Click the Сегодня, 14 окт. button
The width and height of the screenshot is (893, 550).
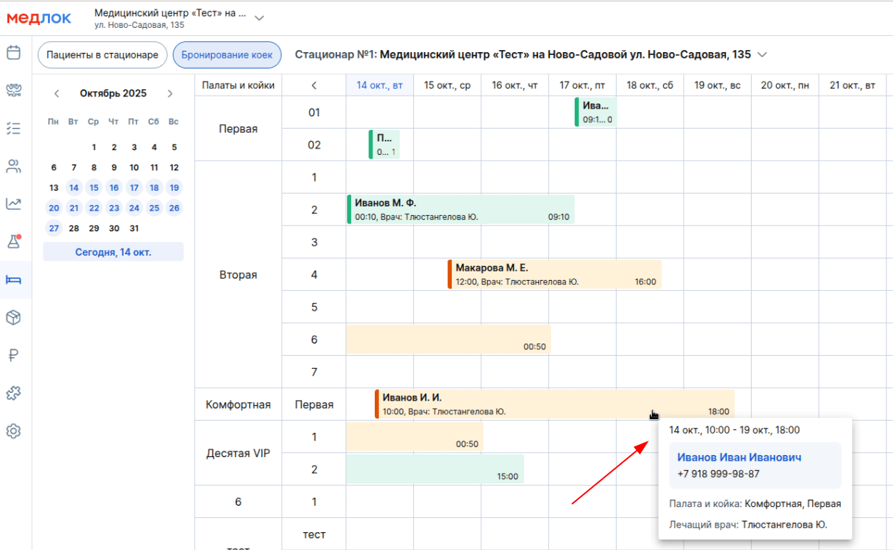tap(113, 252)
